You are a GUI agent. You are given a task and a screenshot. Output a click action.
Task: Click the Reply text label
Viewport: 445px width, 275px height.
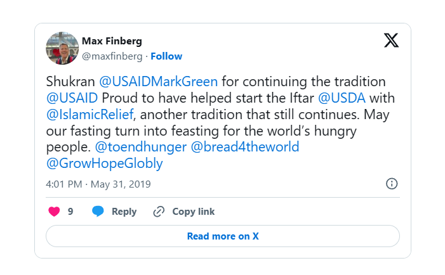click(124, 212)
